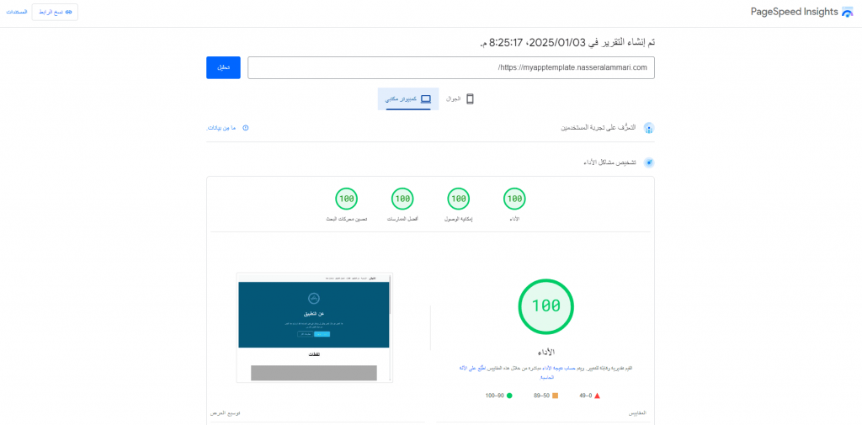Click the URL input field
Image resolution: width=862 pixels, height=425 pixels.
pyautogui.click(x=451, y=67)
